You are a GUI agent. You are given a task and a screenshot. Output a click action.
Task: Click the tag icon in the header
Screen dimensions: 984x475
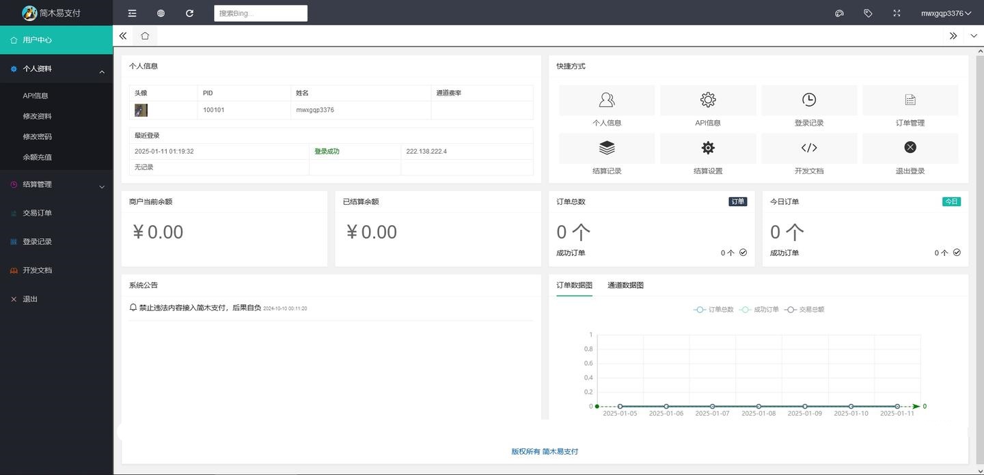[x=868, y=13]
